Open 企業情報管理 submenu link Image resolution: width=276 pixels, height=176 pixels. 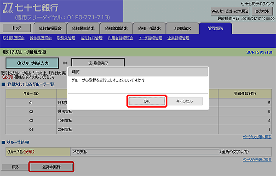(178, 38)
